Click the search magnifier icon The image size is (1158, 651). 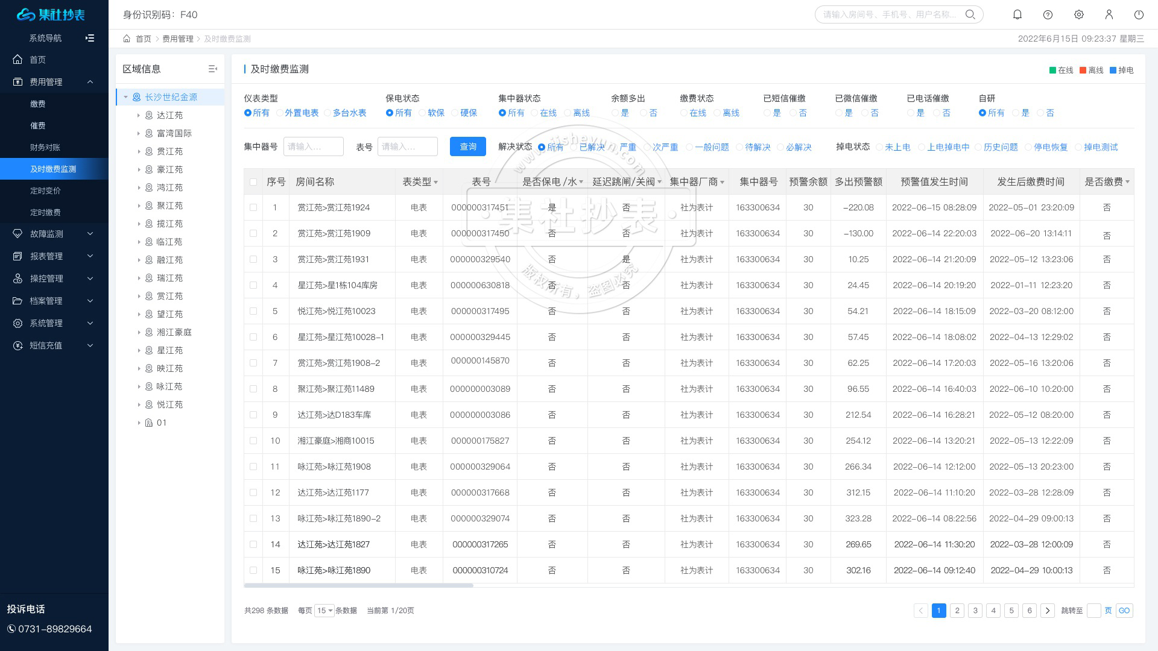(x=970, y=14)
